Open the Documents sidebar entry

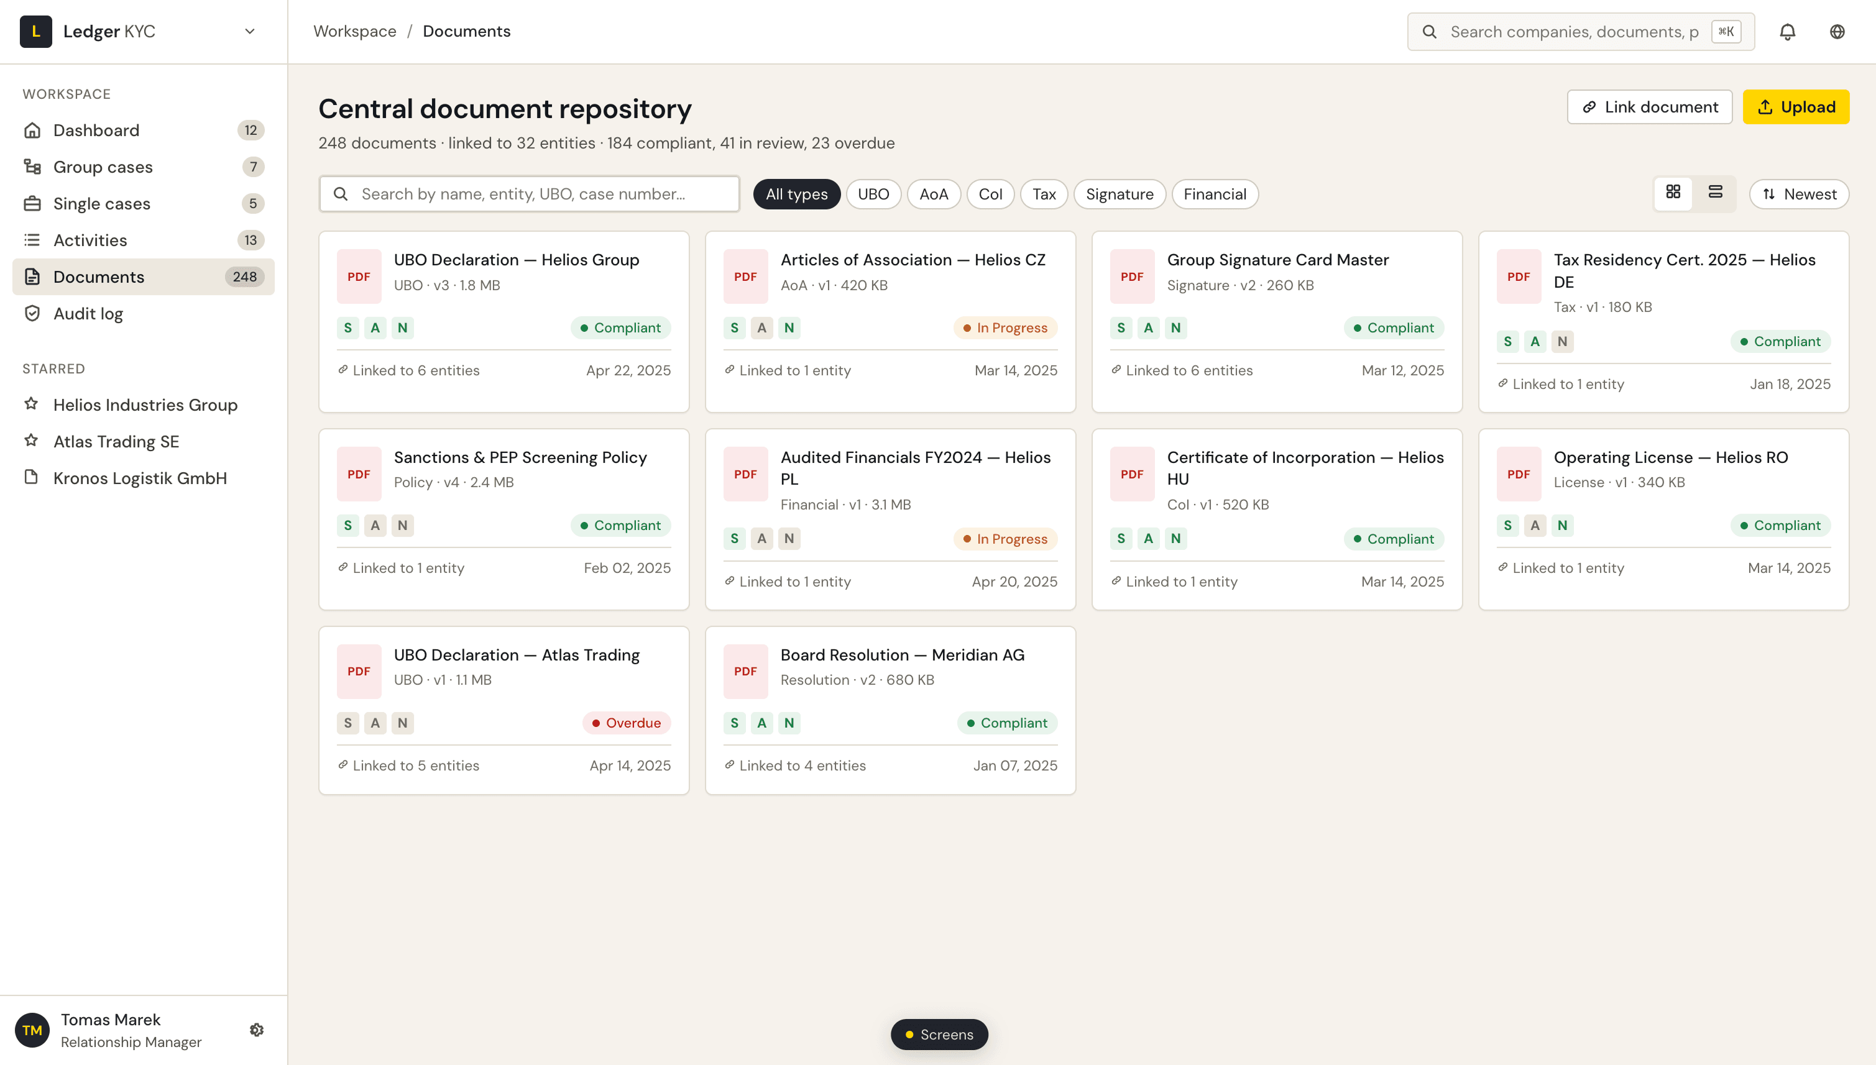(99, 277)
